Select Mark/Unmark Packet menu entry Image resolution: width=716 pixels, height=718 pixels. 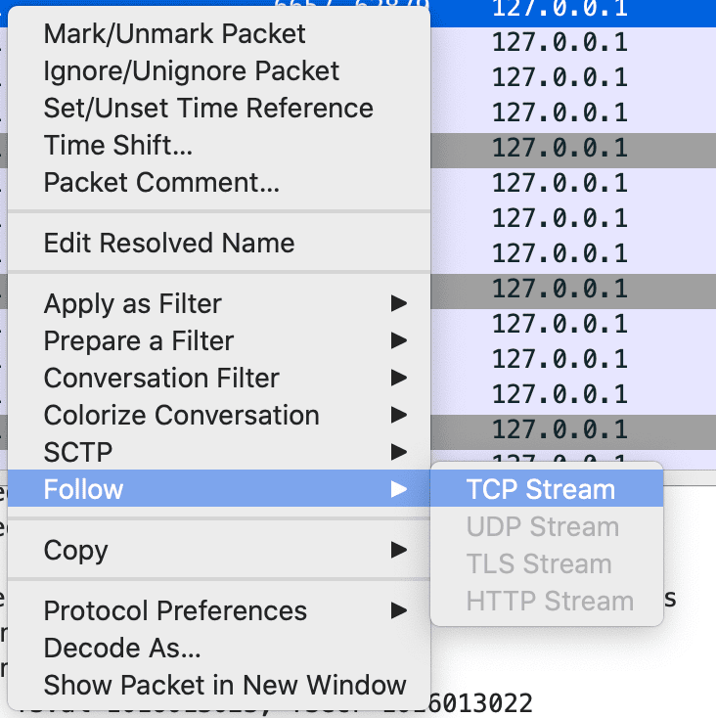click(x=174, y=33)
